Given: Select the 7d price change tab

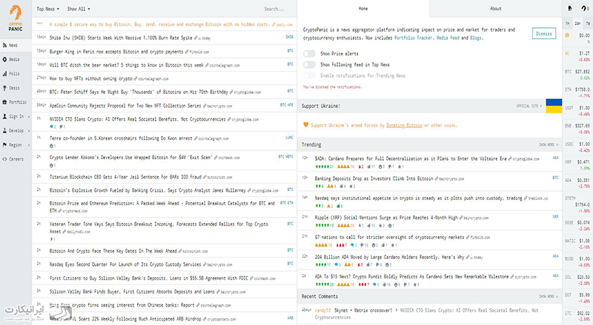Looking at the screenshot, I should pyautogui.click(x=587, y=24).
